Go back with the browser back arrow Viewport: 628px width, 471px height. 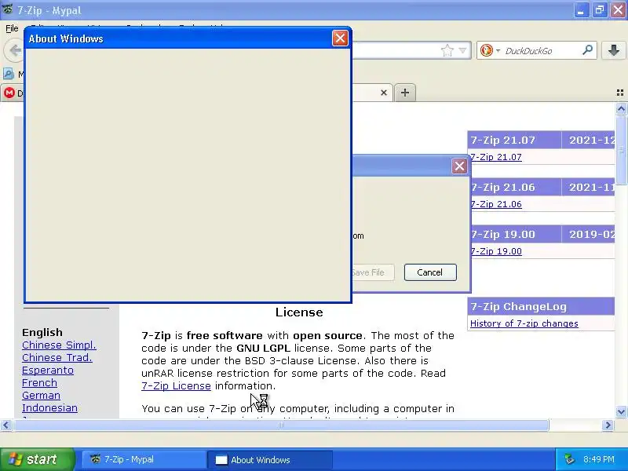pos(14,50)
